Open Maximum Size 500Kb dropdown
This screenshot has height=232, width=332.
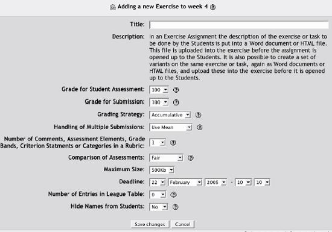162,170
